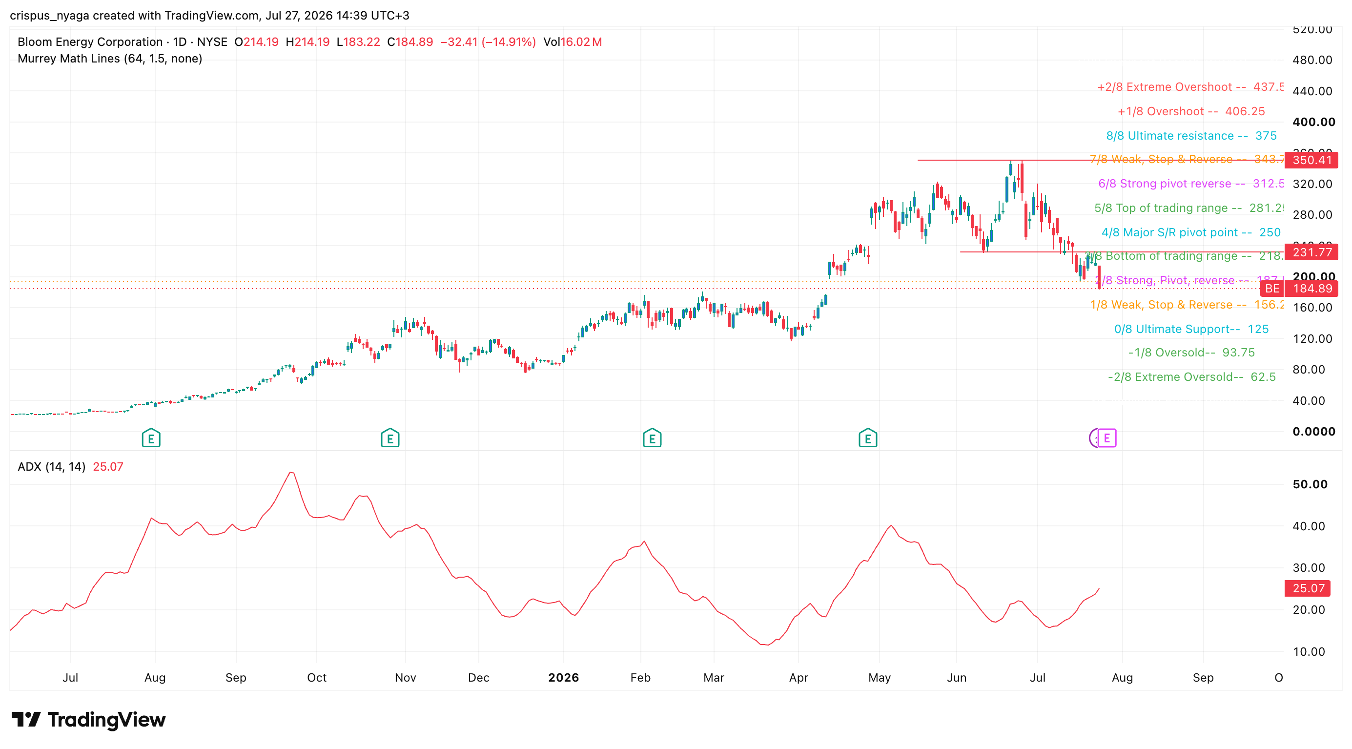This screenshot has height=749, width=1352.
Task: Click the -32.41 (-14.91%) change value
Action: pyautogui.click(x=488, y=42)
